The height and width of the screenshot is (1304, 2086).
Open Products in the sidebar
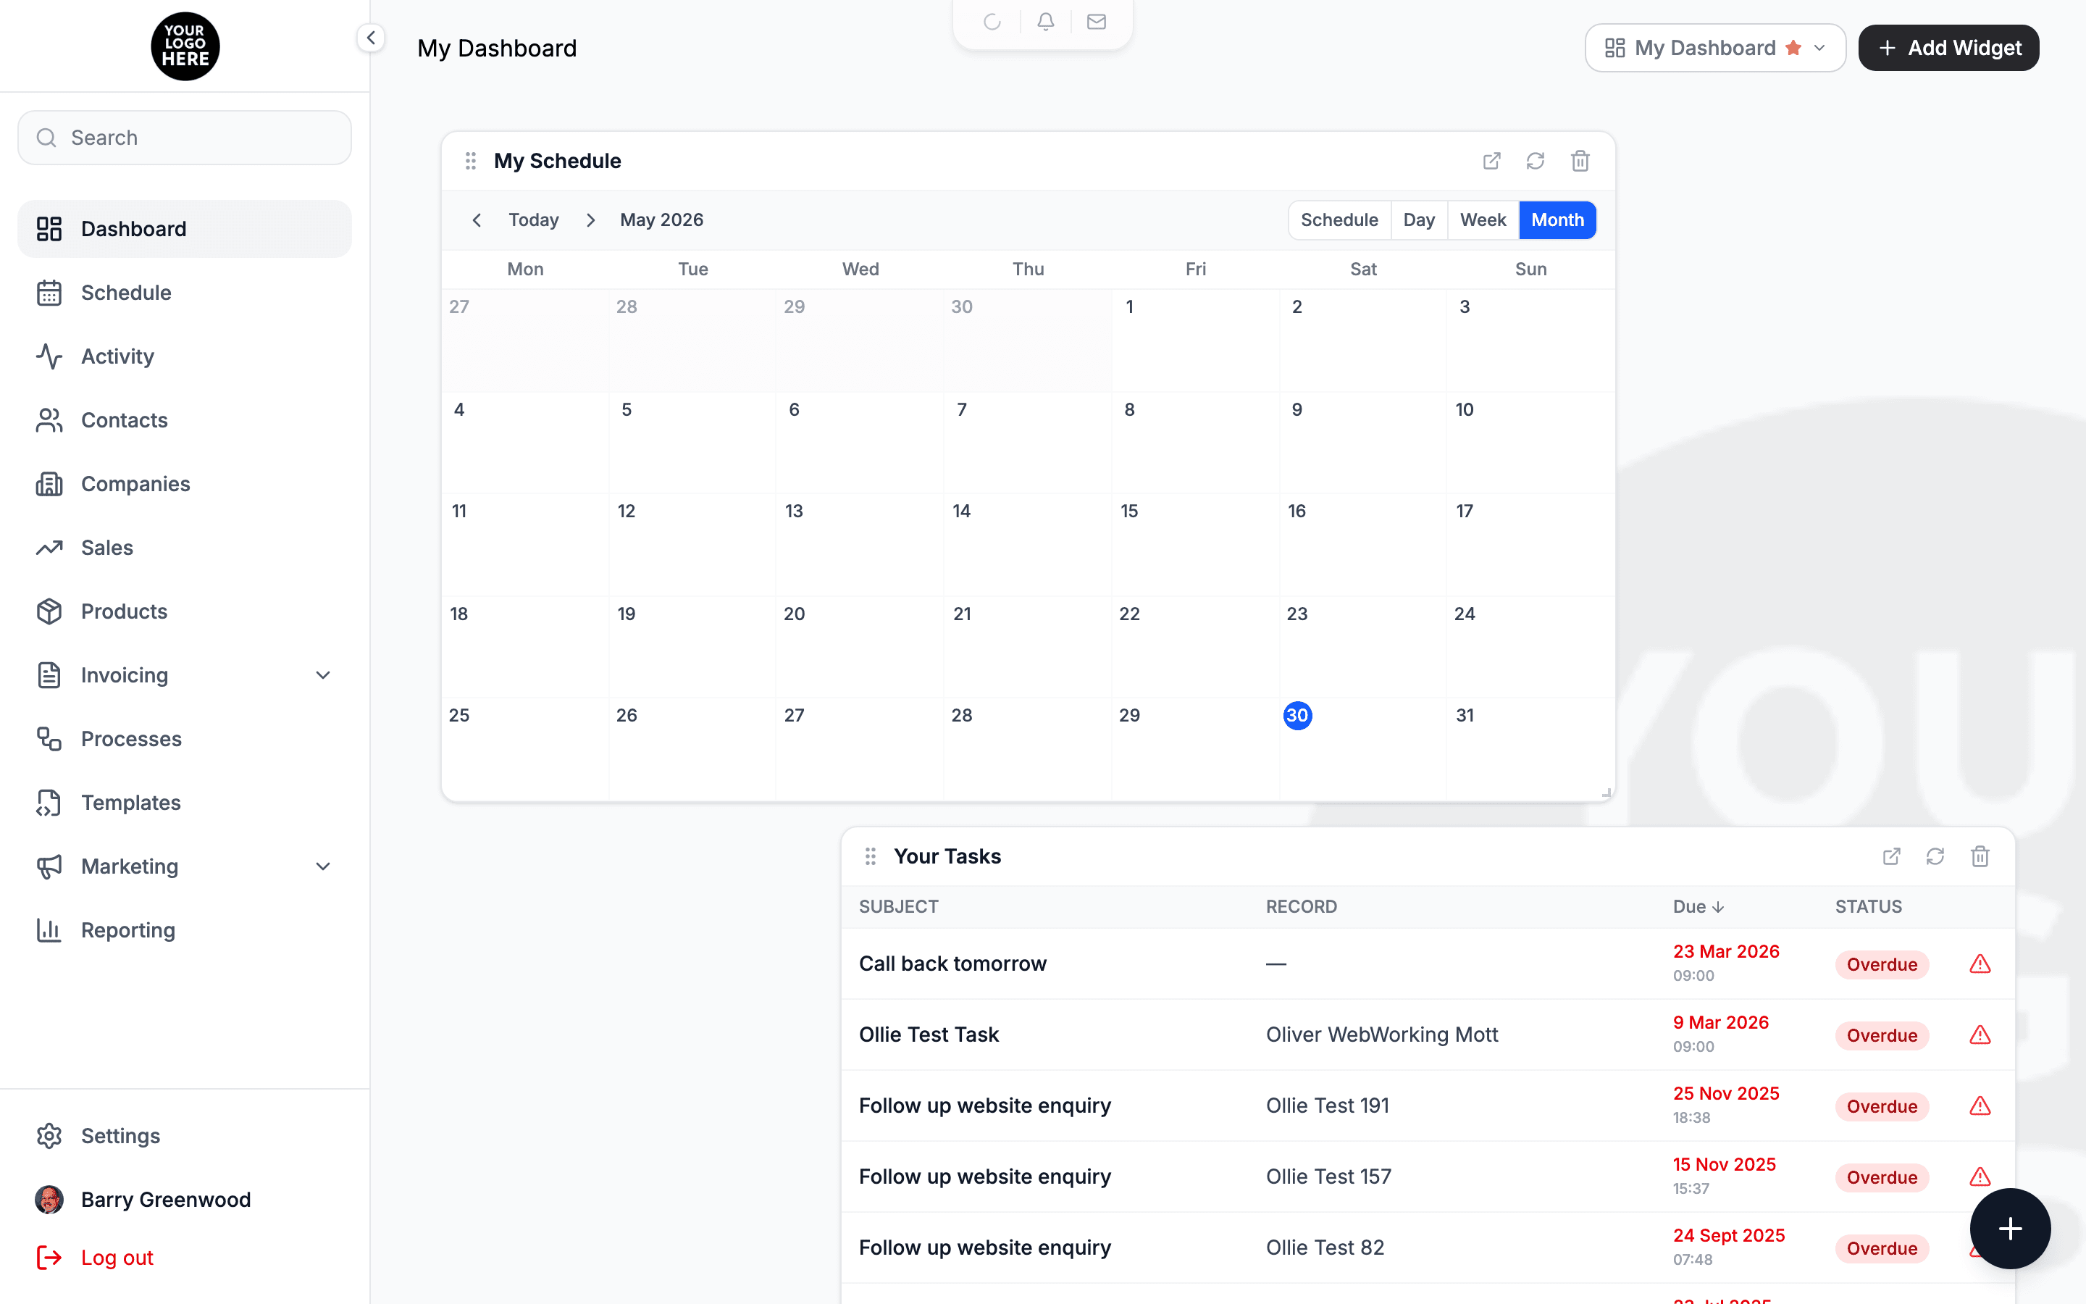(x=185, y=611)
